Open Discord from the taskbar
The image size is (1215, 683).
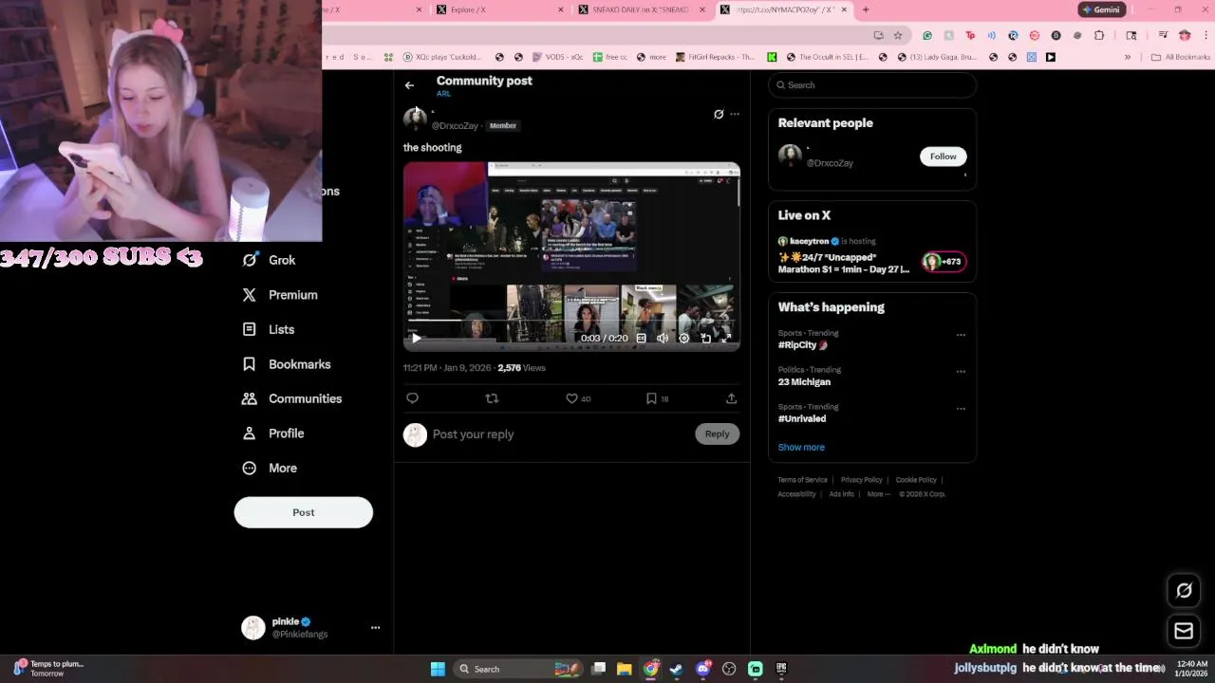point(702,669)
